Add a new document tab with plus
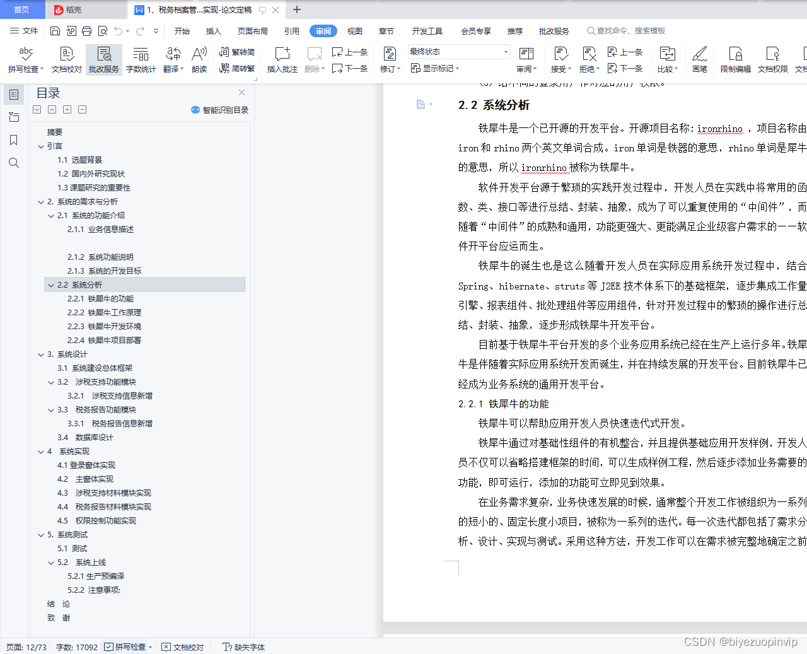Image resolution: width=807 pixels, height=654 pixels. (x=297, y=9)
